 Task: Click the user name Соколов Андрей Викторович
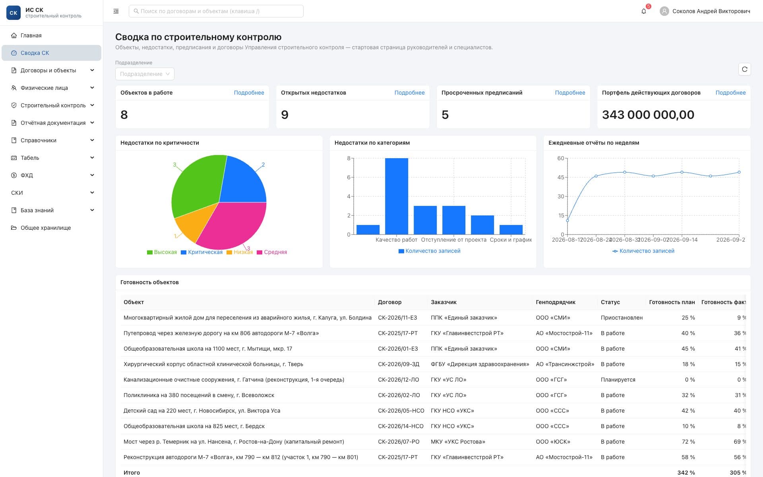coord(711,11)
